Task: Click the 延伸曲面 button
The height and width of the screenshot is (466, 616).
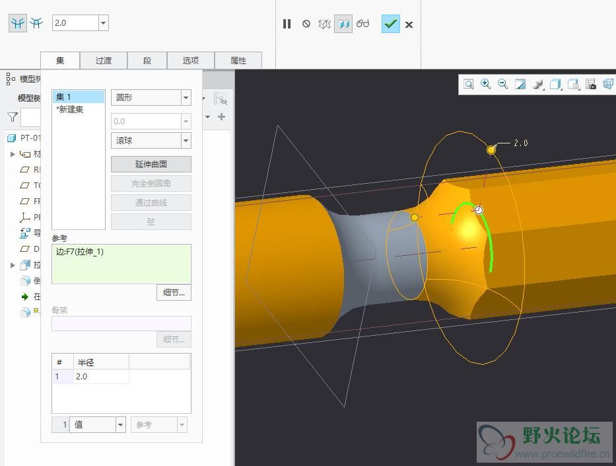Action: coord(151,165)
